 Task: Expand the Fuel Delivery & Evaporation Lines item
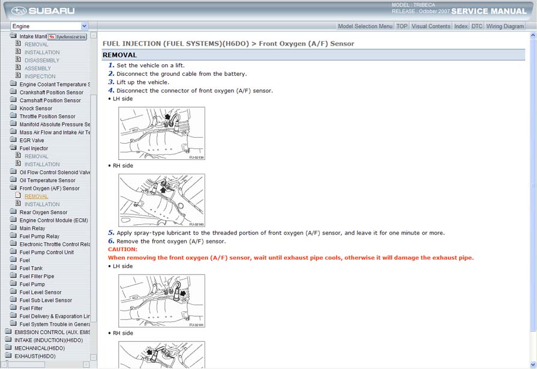coord(55,316)
